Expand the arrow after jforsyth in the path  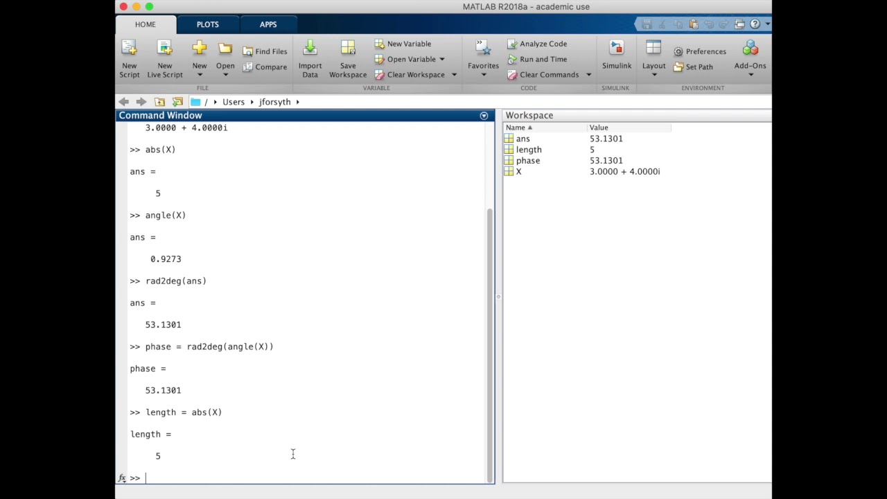pos(298,102)
